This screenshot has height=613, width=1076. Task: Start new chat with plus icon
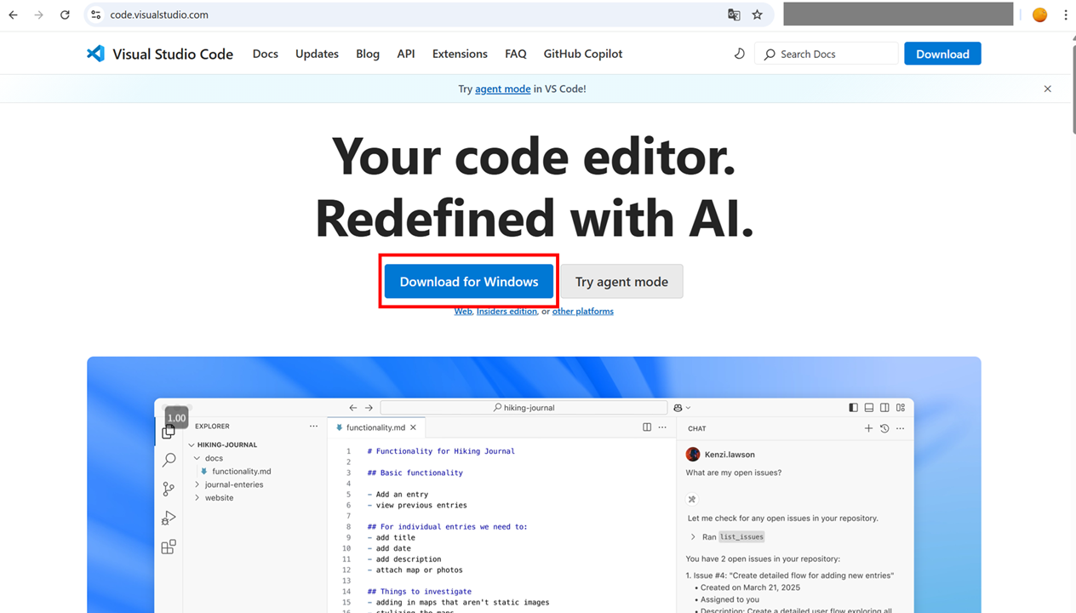[868, 428]
